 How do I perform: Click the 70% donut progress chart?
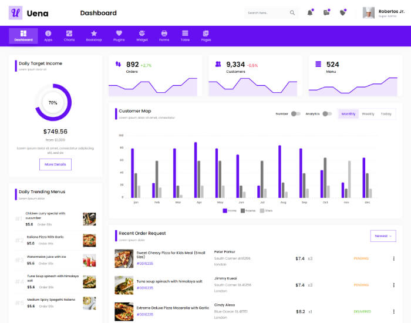click(53, 103)
